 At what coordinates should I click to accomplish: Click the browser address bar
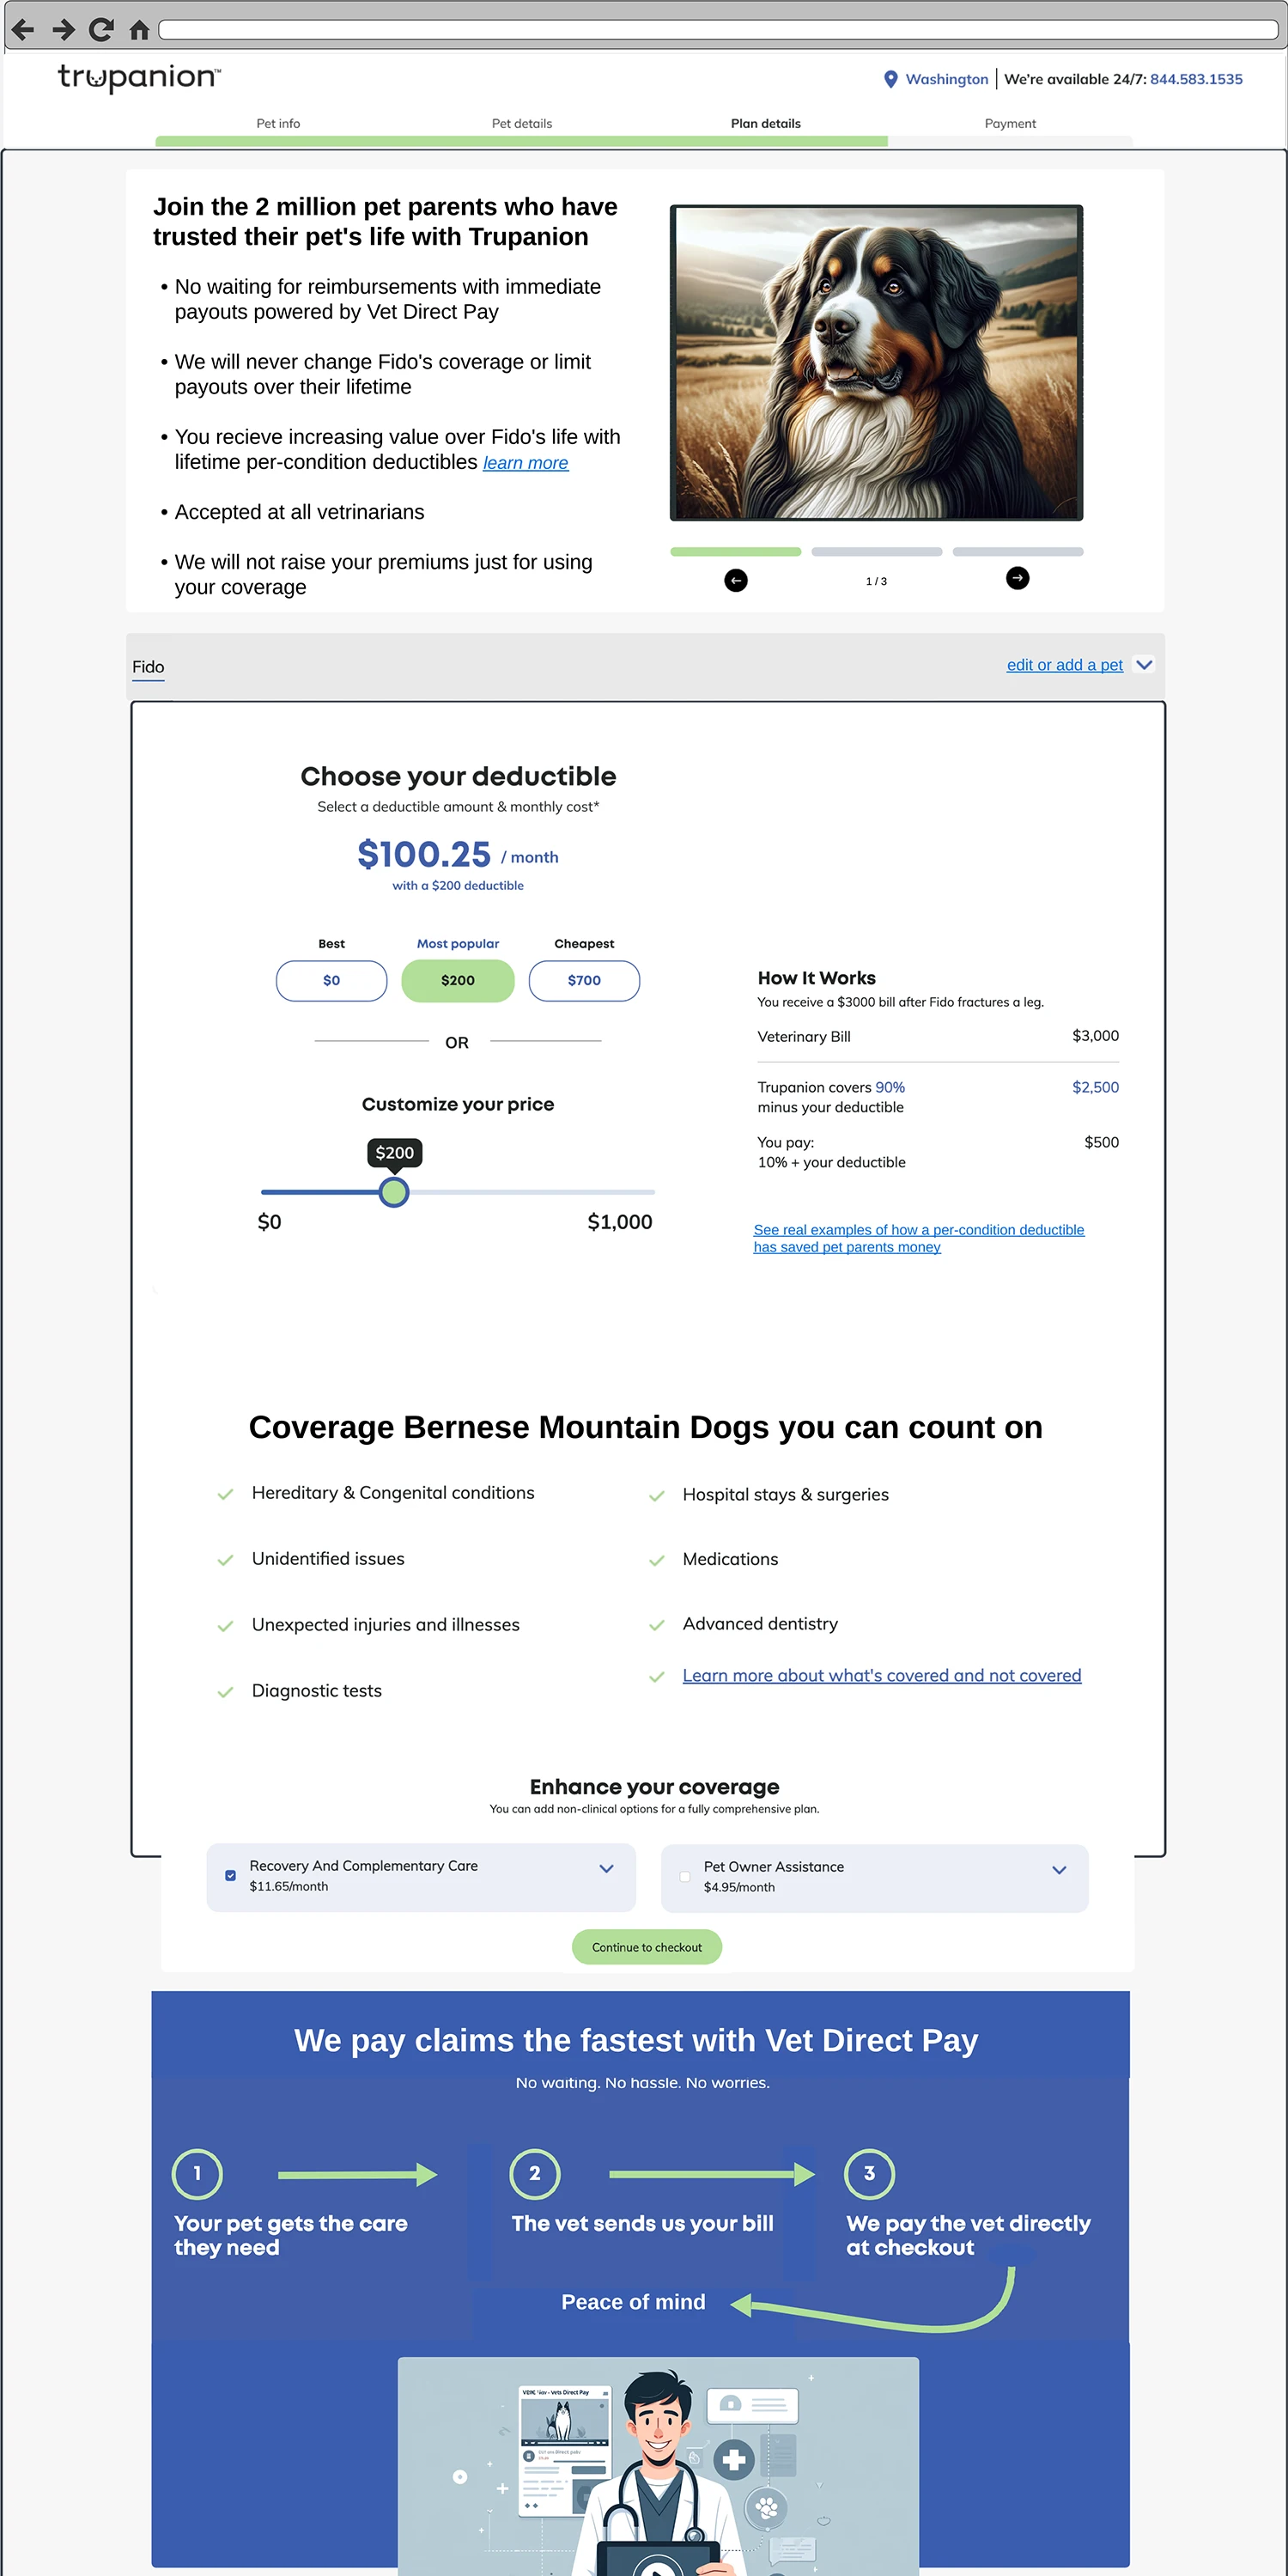tap(716, 29)
